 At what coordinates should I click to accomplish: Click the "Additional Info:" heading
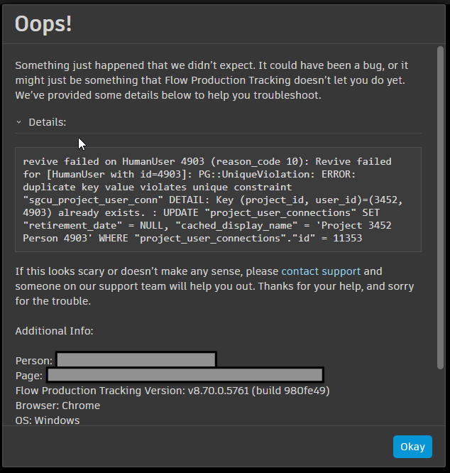click(54, 331)
